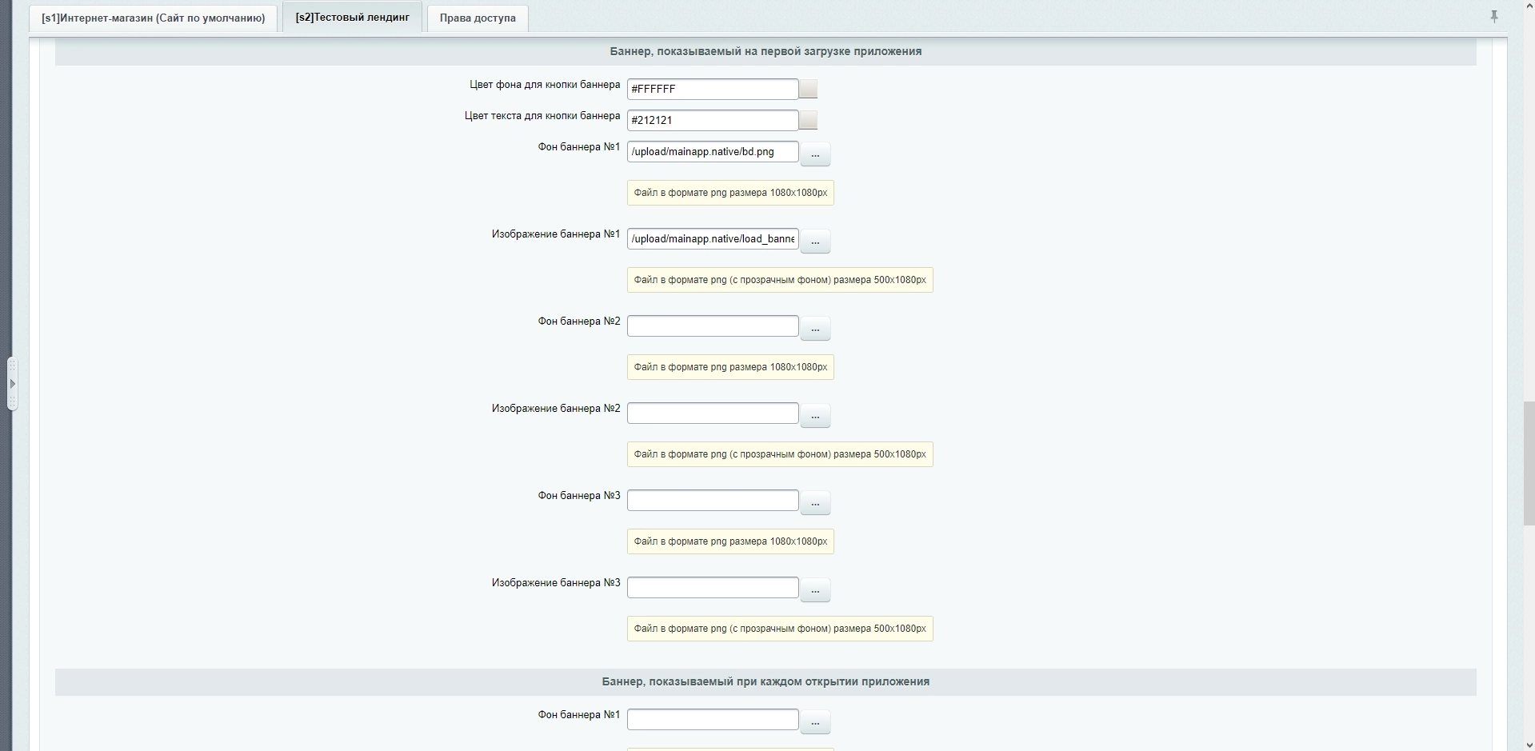Browse file for Изображение баннера №2

[x=815, y=415]
